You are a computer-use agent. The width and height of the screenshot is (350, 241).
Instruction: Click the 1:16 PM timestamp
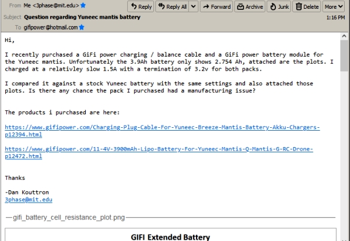335,18
